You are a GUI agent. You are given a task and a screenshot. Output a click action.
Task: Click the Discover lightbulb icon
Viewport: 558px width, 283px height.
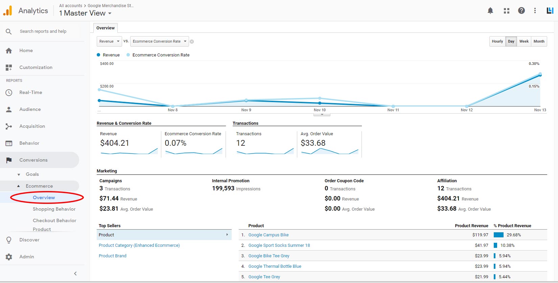9,240
